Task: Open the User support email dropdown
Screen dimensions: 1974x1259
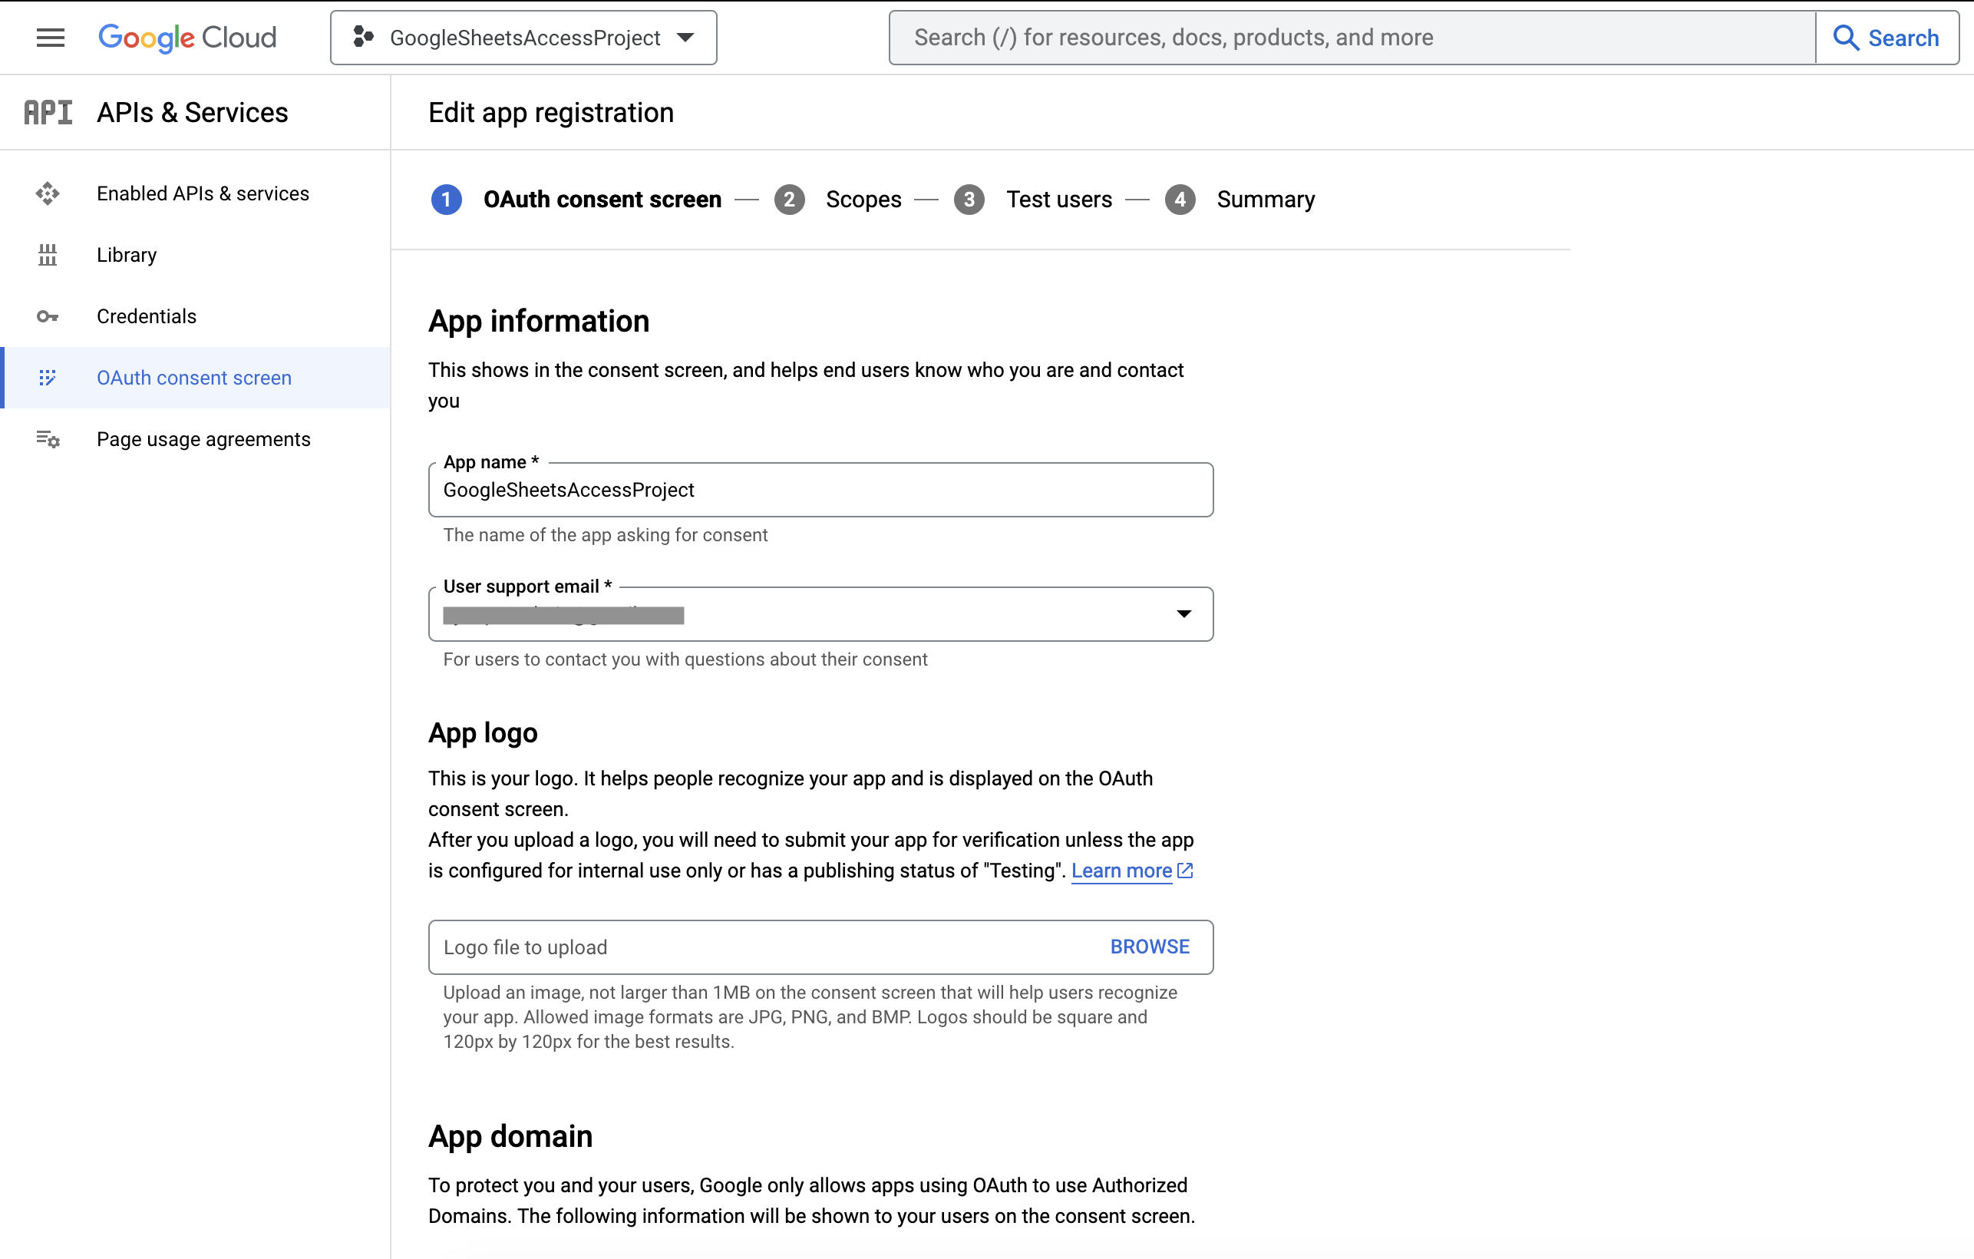Action: coord(820,614)
